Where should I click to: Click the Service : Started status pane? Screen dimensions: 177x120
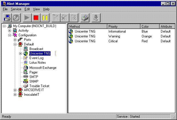143,116
